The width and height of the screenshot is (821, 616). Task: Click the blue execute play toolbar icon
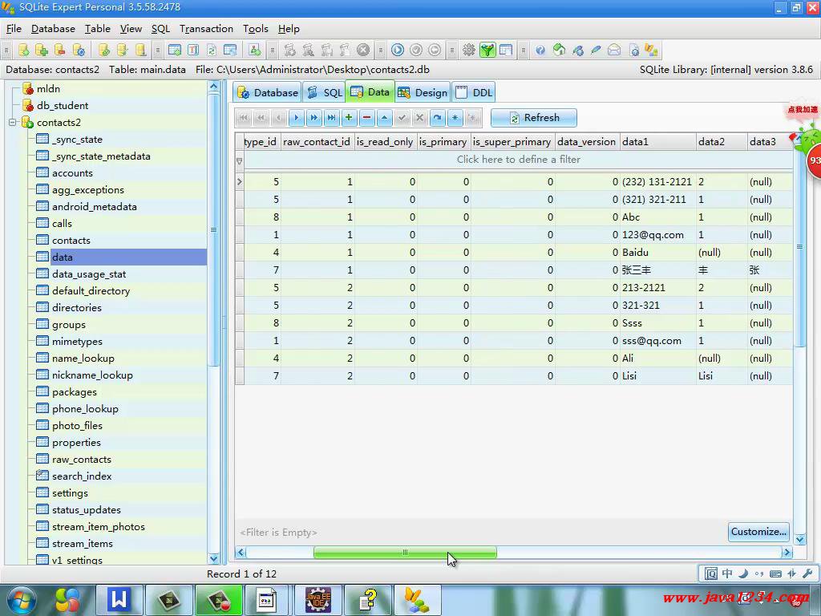(398, 50)
